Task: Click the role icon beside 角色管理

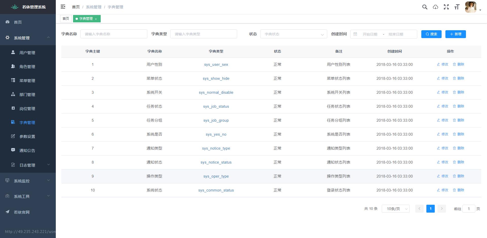Action: (x=13, y=66)
